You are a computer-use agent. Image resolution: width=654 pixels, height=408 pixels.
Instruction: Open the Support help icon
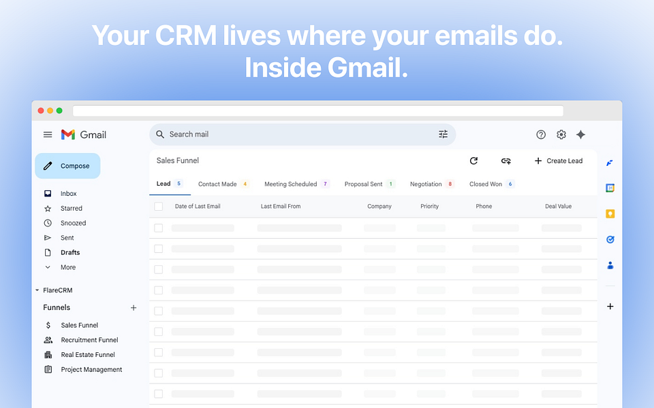(541, 135)
